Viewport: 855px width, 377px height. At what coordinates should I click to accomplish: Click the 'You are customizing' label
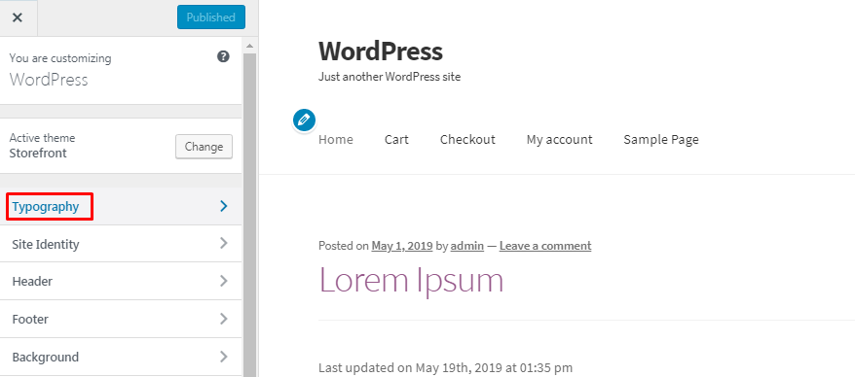pos(60,58)
